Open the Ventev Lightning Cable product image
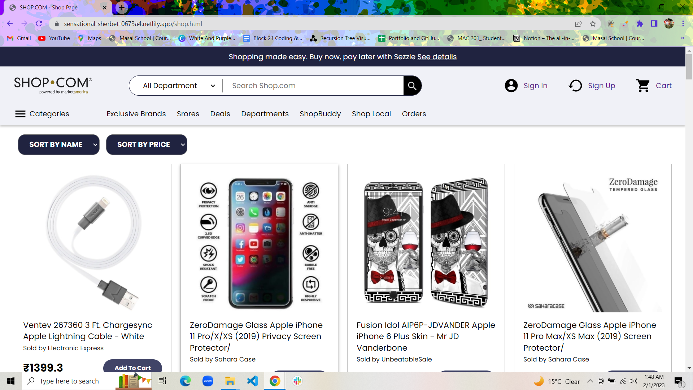The image size is (693, 390). click(92, 242)
